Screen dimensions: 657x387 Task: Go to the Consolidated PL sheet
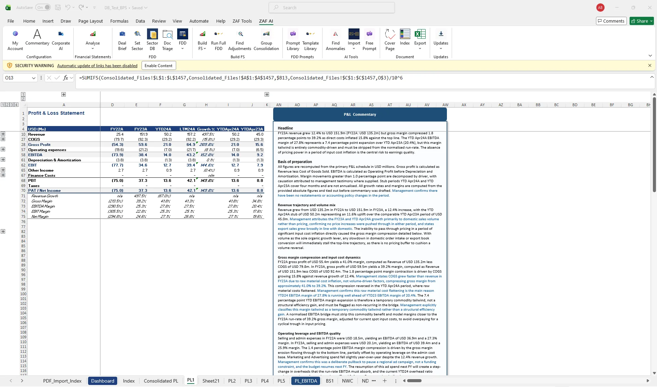(x=161, y=381)
